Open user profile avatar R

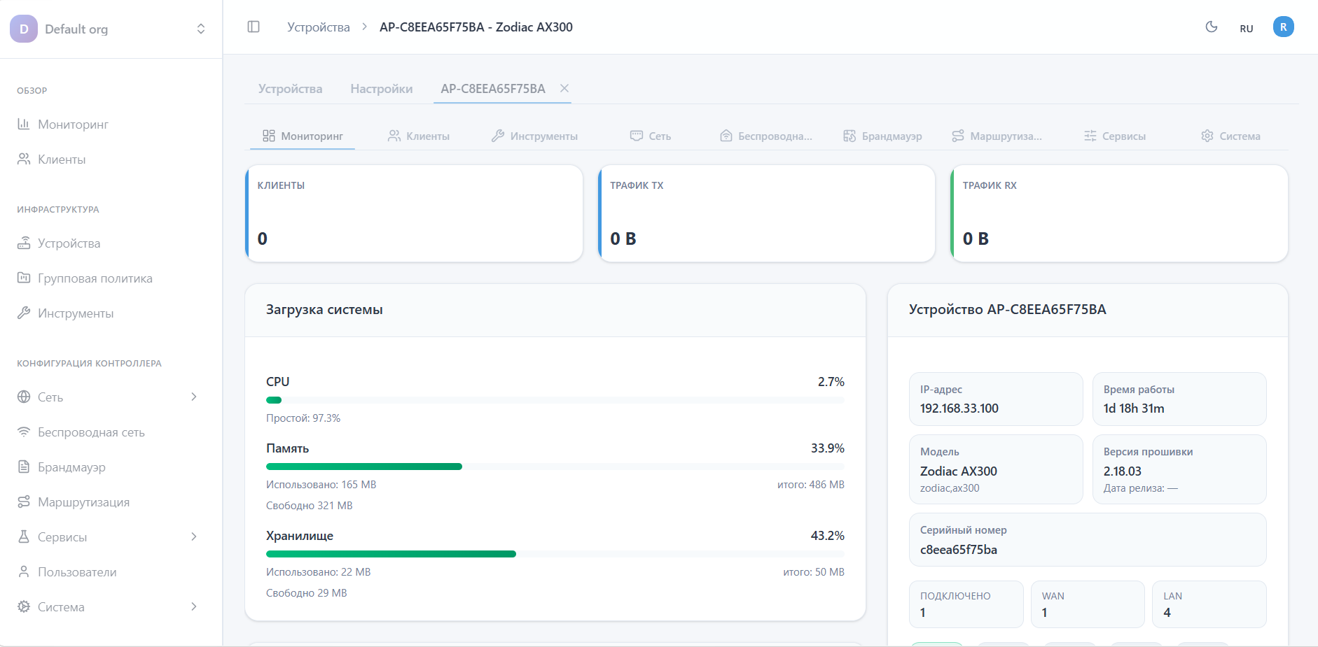point(1283,27)
